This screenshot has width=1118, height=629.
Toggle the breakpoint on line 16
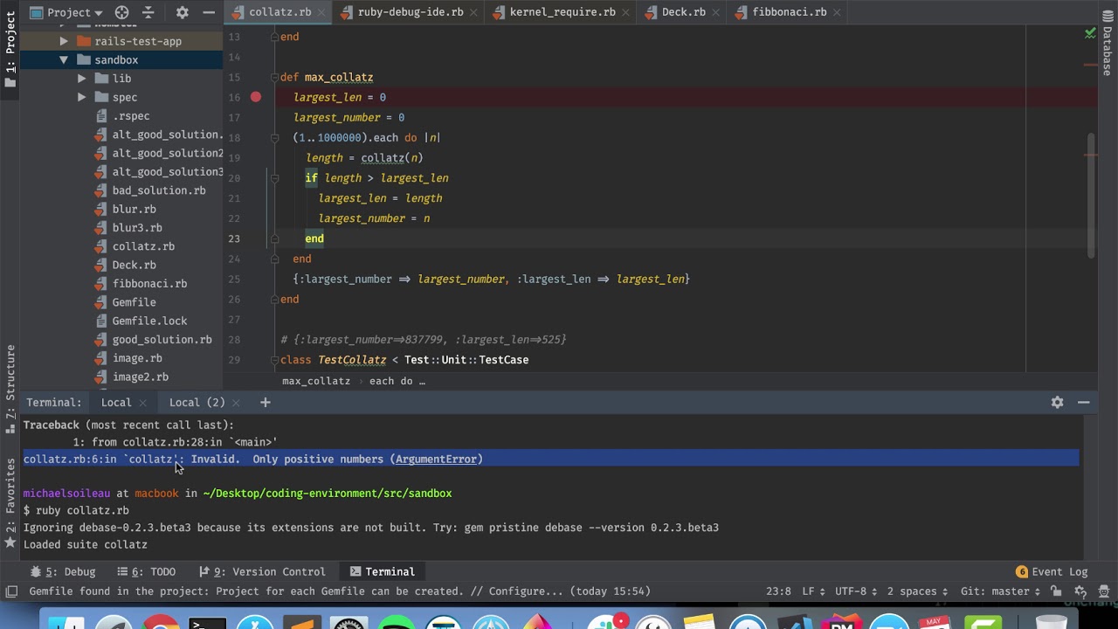(255, 97)
